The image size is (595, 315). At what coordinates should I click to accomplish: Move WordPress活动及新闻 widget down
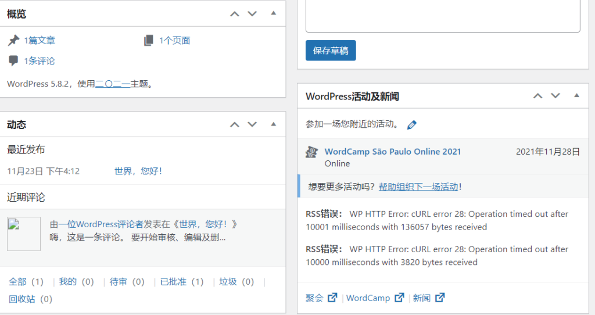(555, 96)
